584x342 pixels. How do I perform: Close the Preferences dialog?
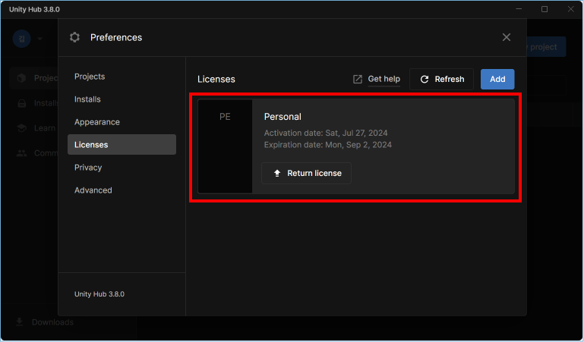click(506, 37)
